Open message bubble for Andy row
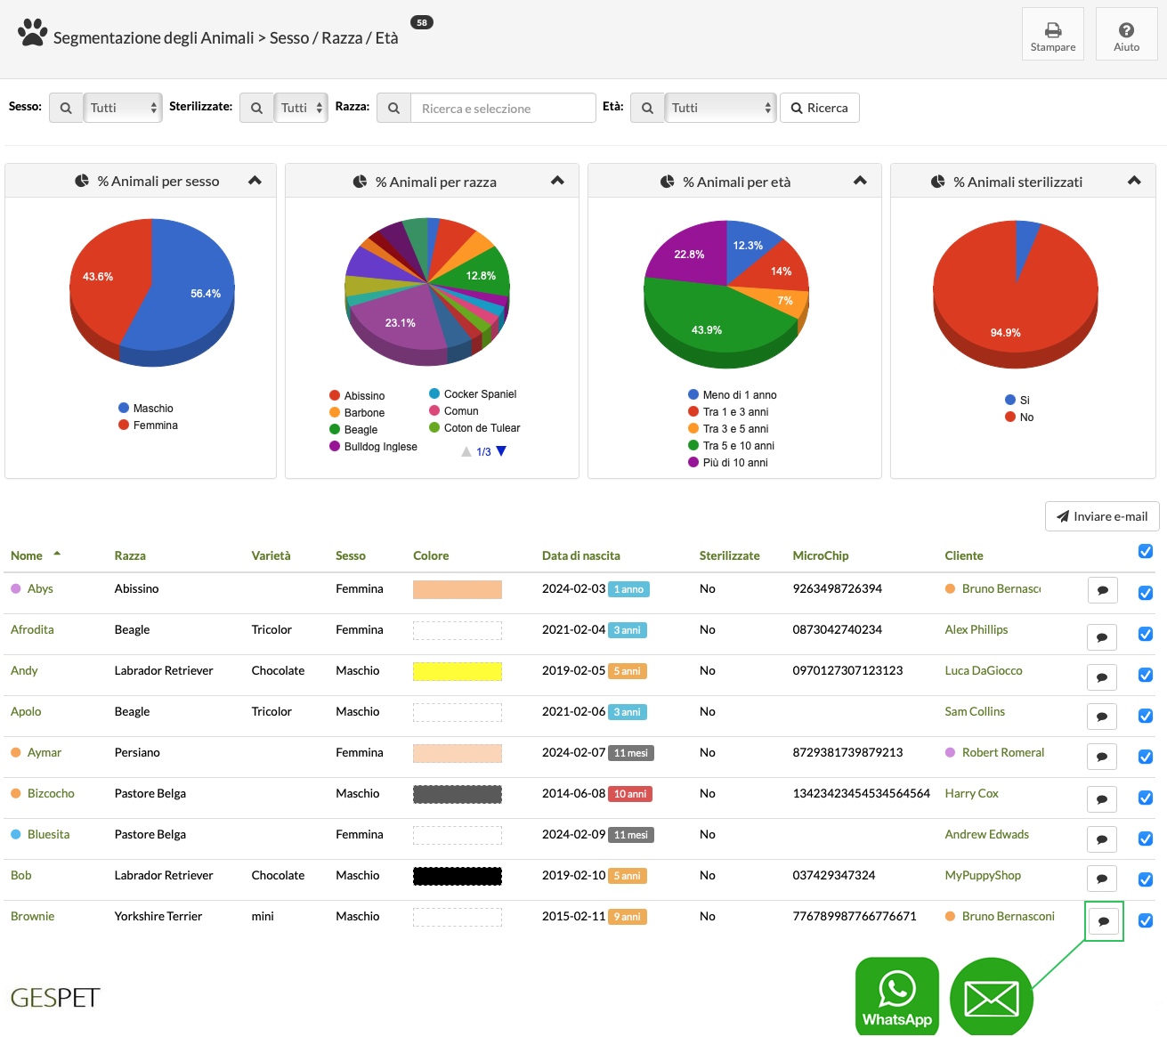This screenshot has width=1167, height=1037. pos(1102,677)
